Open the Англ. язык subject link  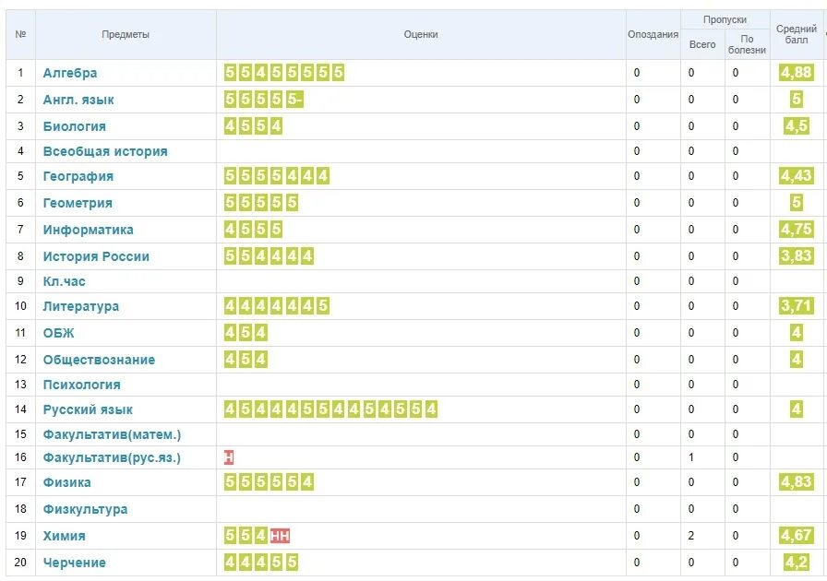tap(78, 100)
